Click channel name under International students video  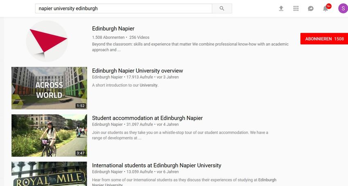(107, 172)
